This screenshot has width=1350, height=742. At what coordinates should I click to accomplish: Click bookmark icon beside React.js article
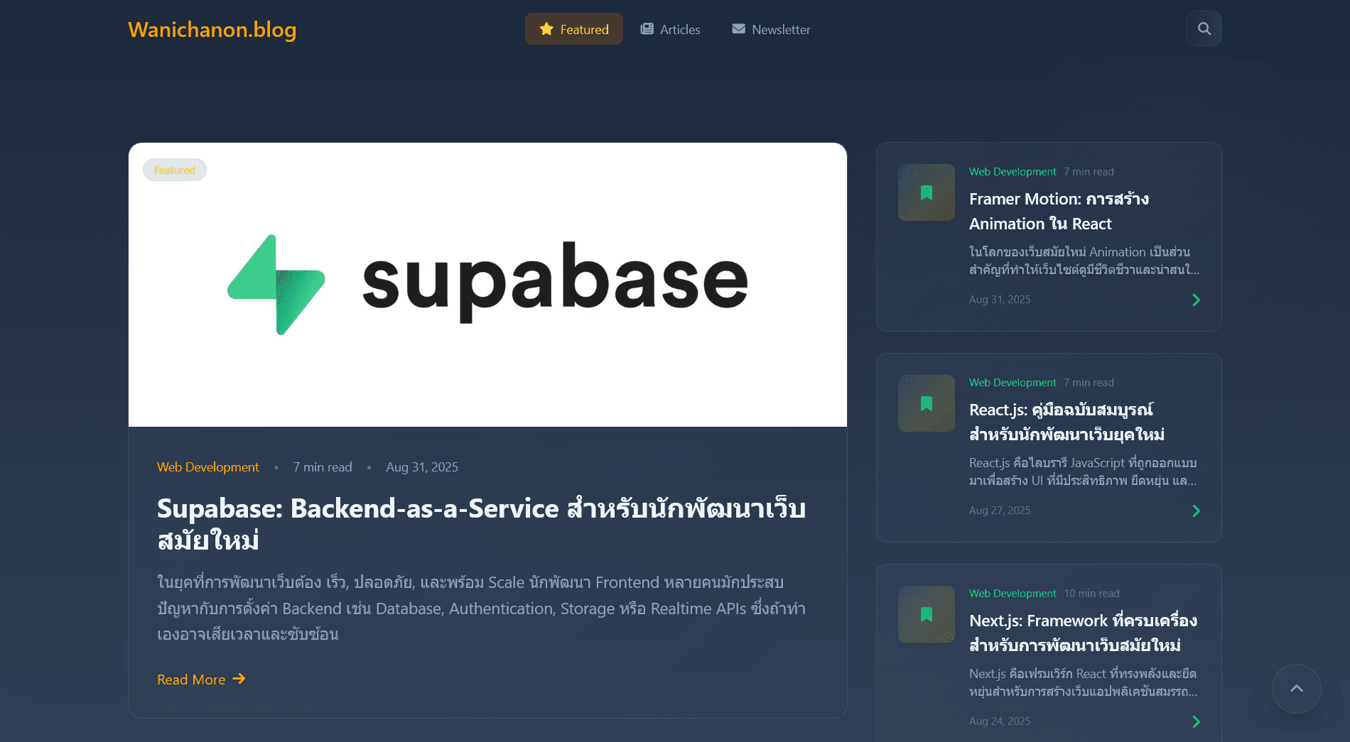926,403
